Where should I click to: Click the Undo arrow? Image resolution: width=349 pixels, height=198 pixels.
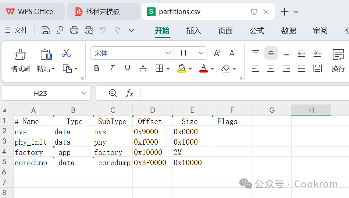pos(103,30)
